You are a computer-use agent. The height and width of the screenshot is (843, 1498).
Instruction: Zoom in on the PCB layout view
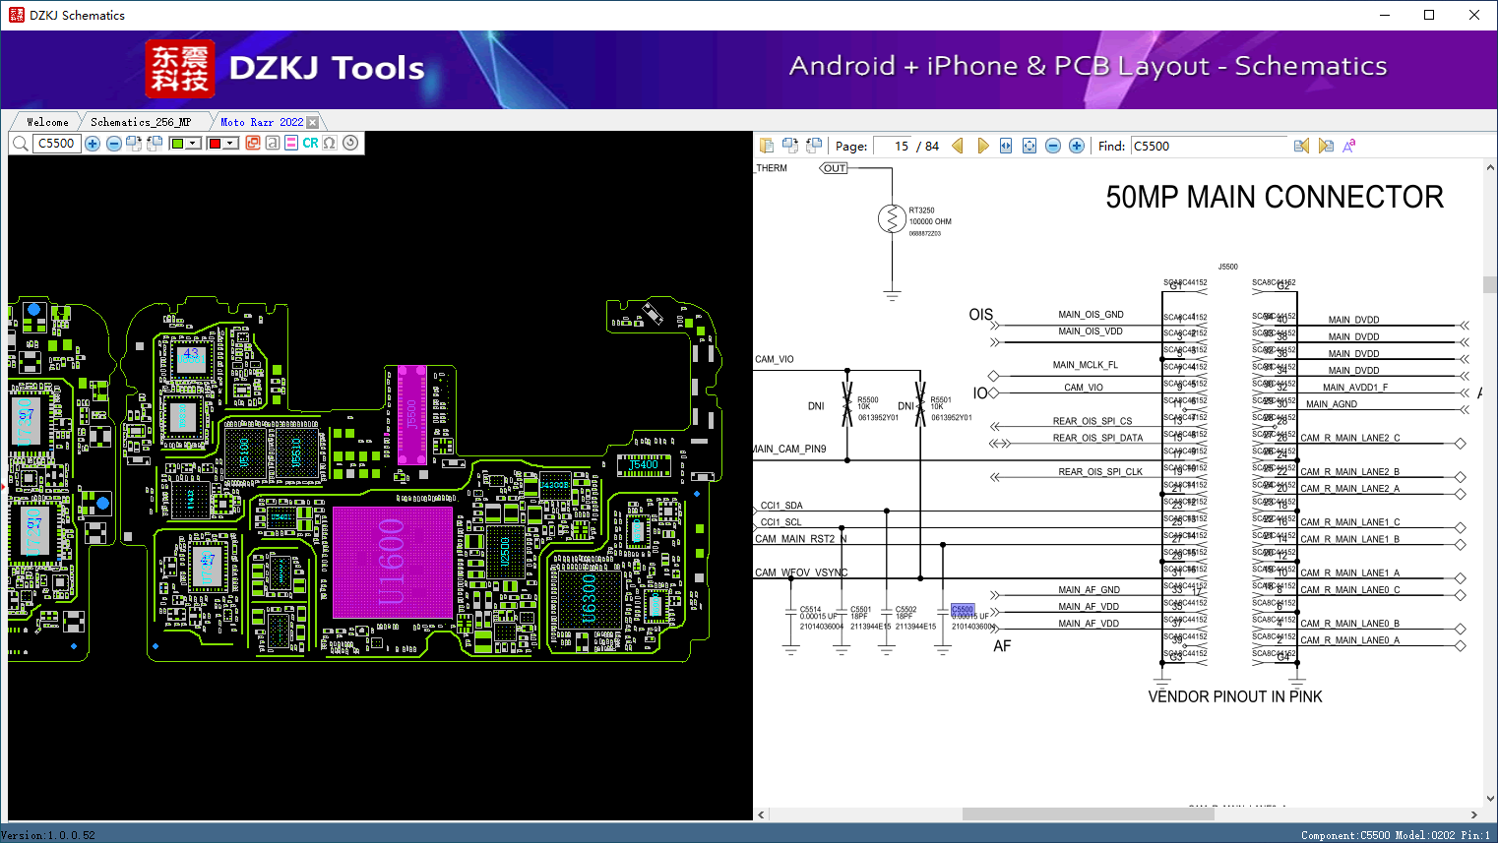(93, 144)
